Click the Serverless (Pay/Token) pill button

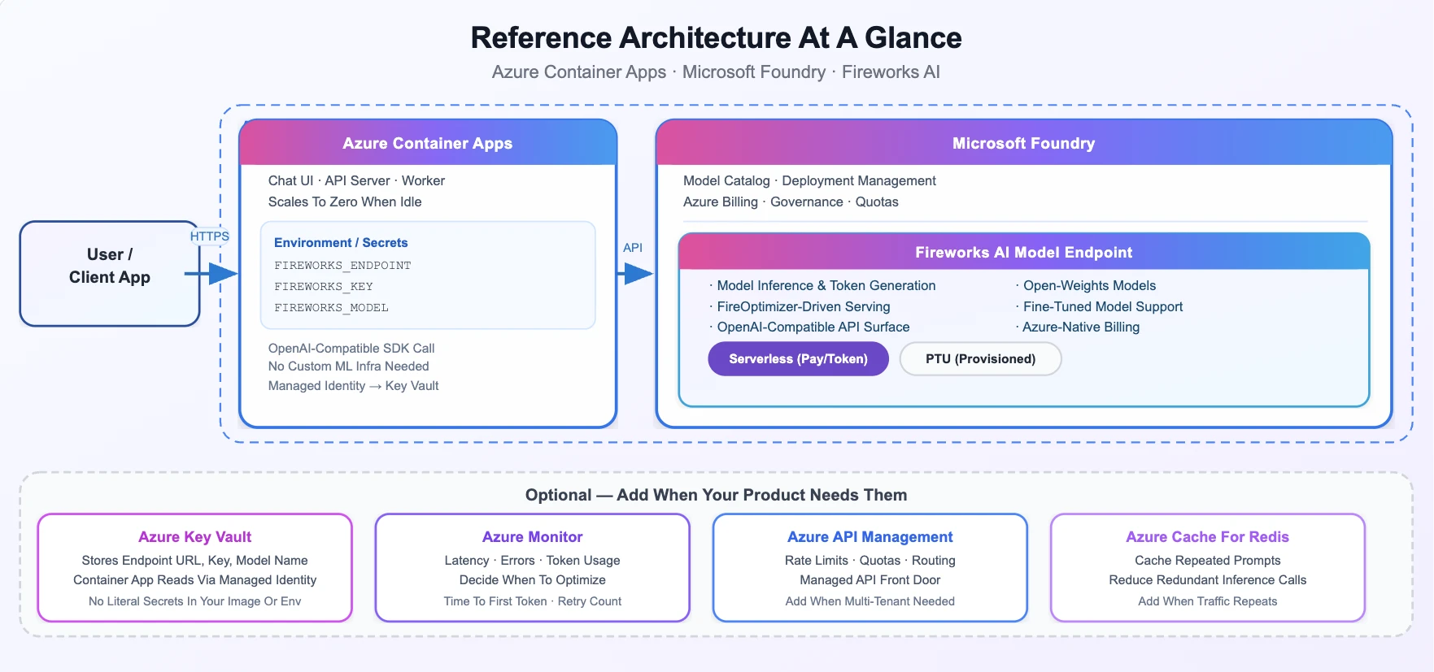click(x=798, y=359)
